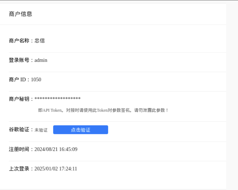This screenshot has height=190, width=238.
Task: Click login account value admin
Action: pyautogui.click(x=41, y=60)
